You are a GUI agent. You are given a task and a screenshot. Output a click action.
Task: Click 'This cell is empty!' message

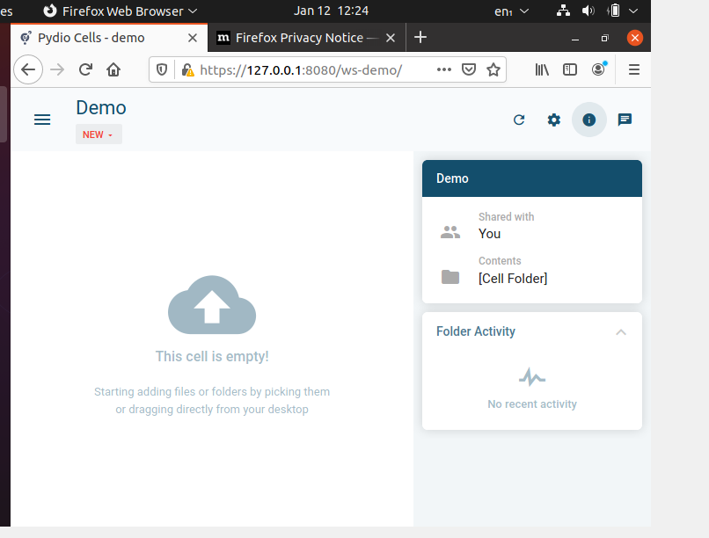[x=212, y=356]
